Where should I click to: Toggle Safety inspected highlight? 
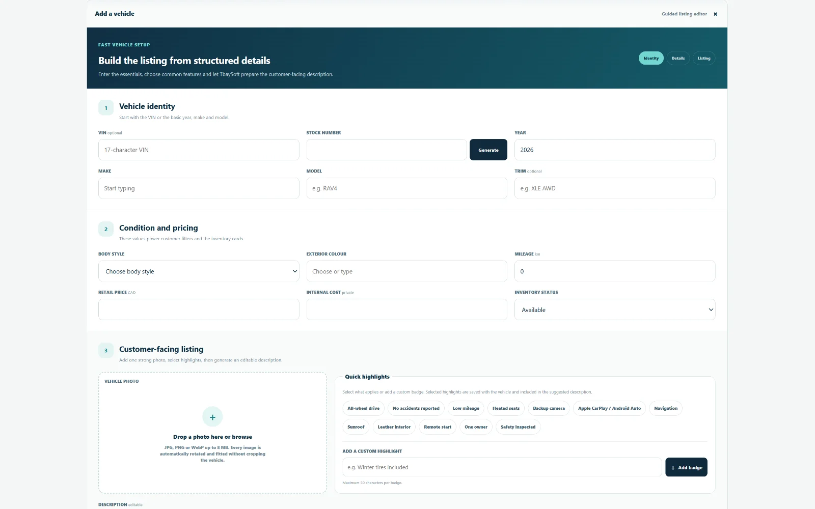[518, 427]
